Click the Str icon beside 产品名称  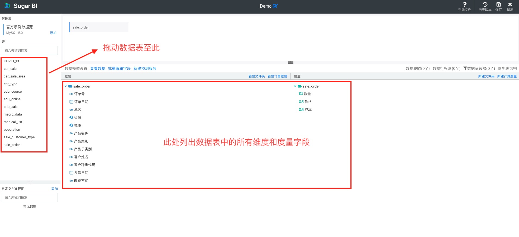tap(71, 133)
